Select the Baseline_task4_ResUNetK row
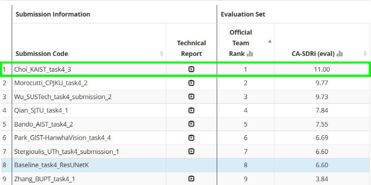371x185 pixels. (x=185, y=165)
